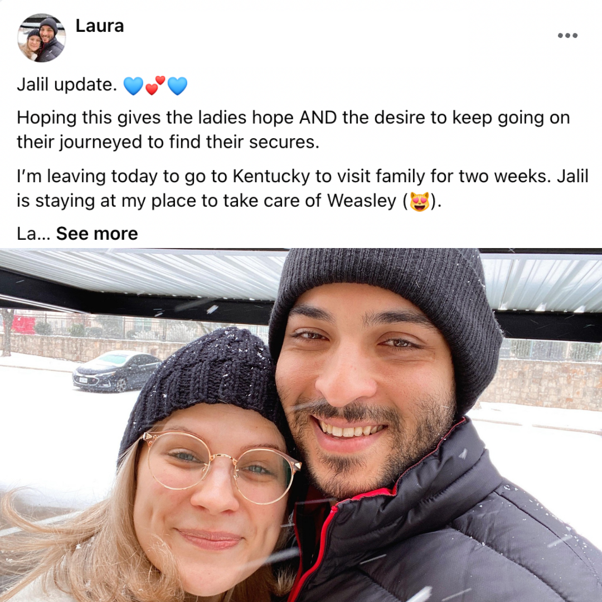602x602 pixels.
Task: Click Laura's round profile picture avatar
Action: click(x=41, y=38)
